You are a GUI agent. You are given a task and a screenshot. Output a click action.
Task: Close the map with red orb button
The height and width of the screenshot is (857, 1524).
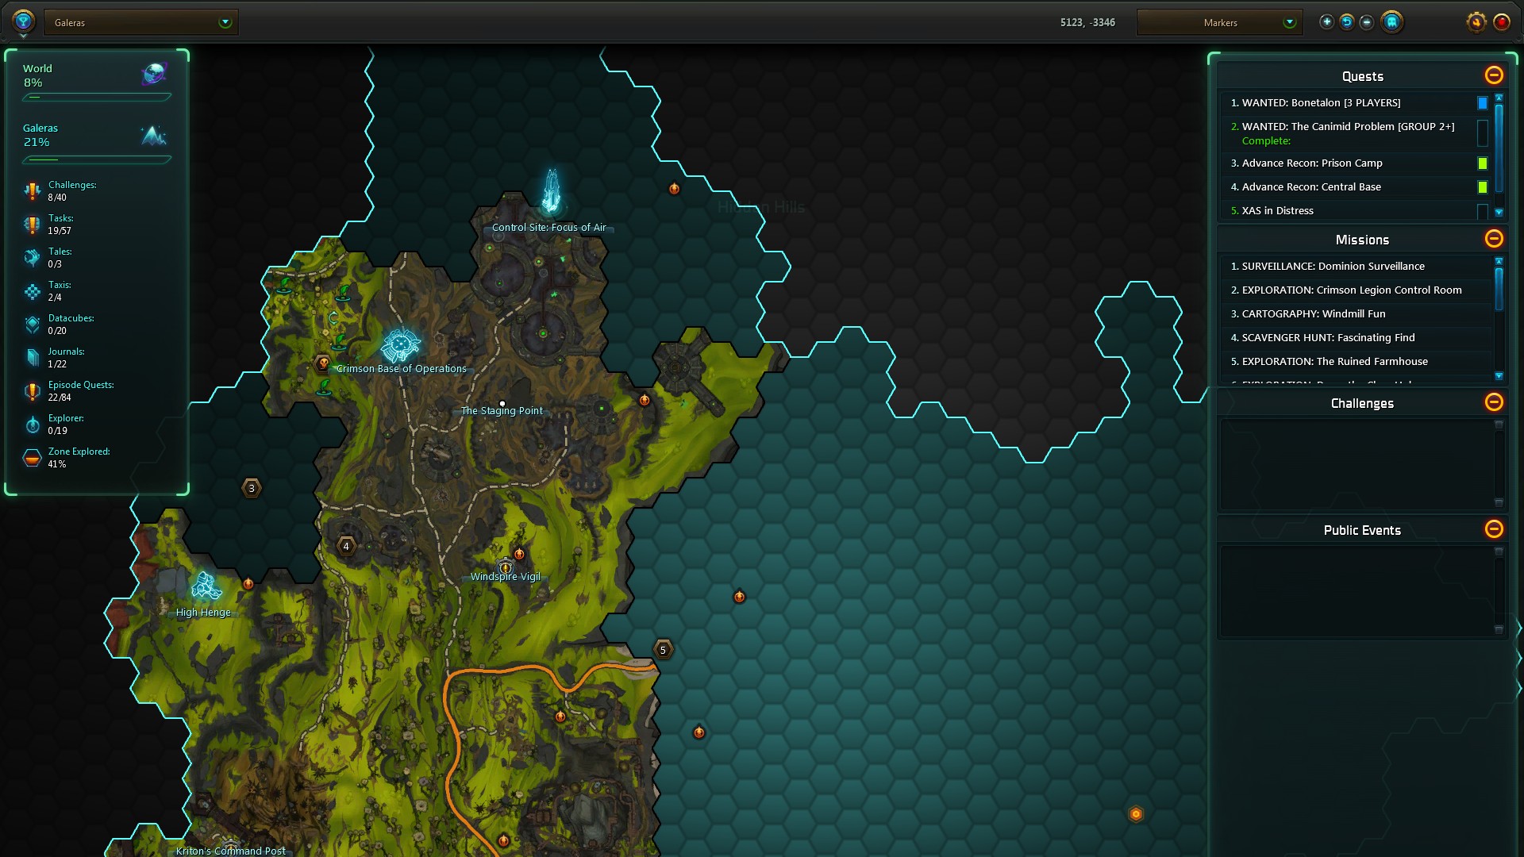pos(1502,22)
